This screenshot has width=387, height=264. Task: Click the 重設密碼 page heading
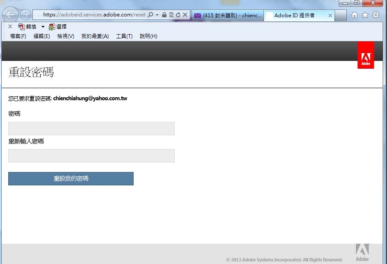31,72
